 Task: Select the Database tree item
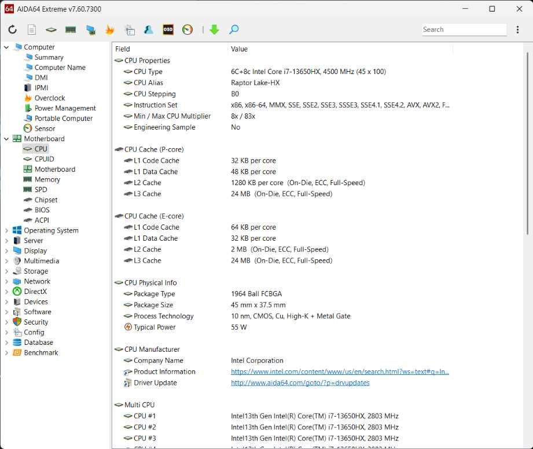coord(38,343)
